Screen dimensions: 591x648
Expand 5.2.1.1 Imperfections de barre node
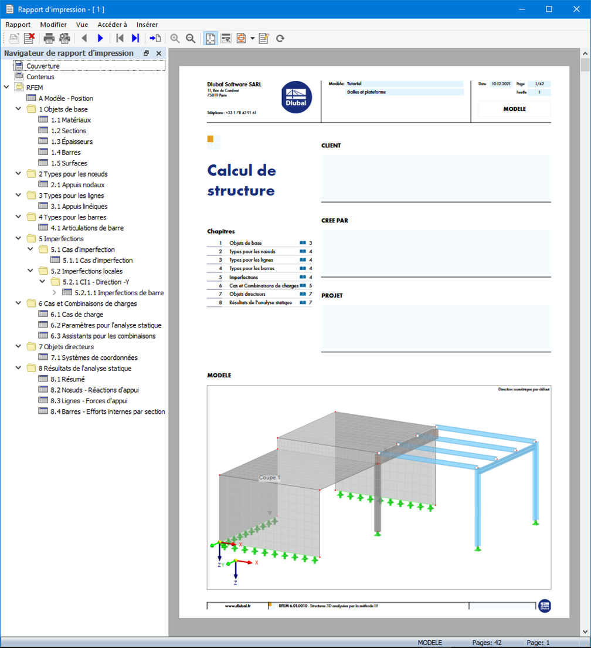[x=55, y=292]
